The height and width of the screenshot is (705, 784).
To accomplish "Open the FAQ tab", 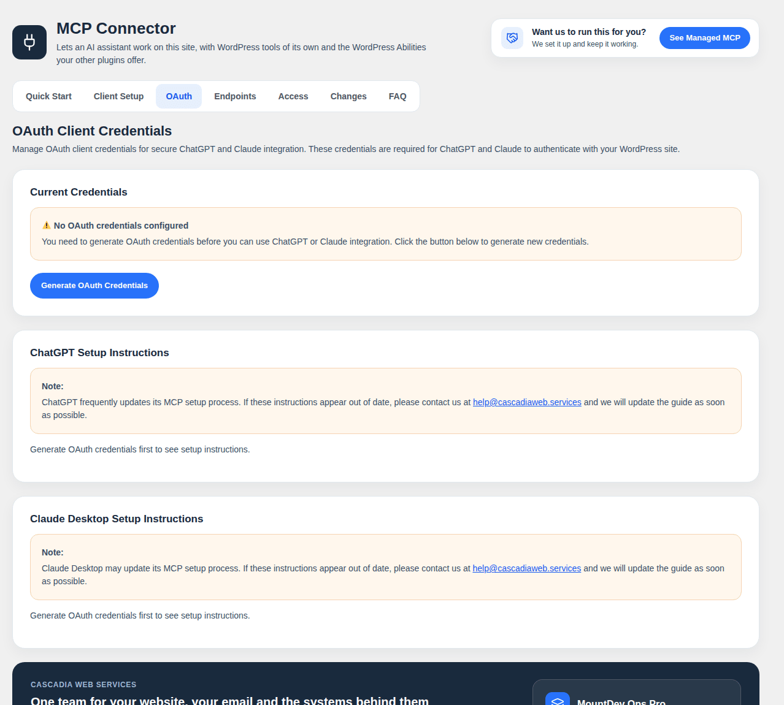I will pyautogui.click(x=398, y=96).
